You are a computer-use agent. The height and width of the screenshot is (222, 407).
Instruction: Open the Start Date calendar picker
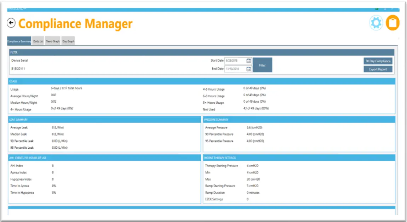click(248, 61)
